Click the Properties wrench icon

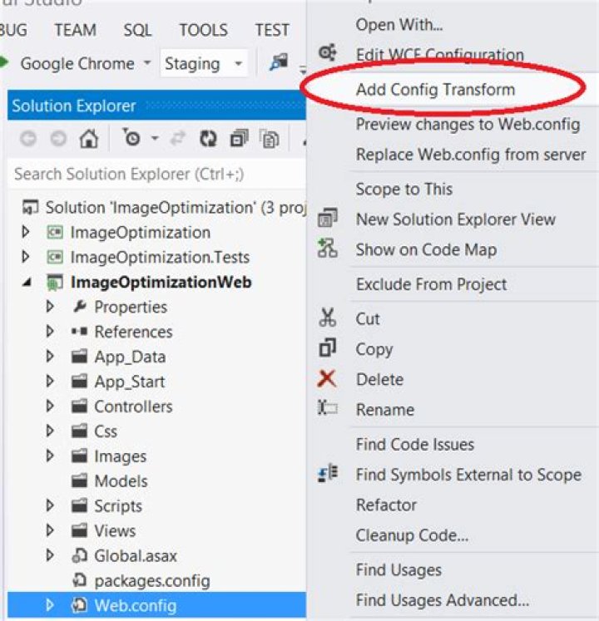tap(80, 307)
